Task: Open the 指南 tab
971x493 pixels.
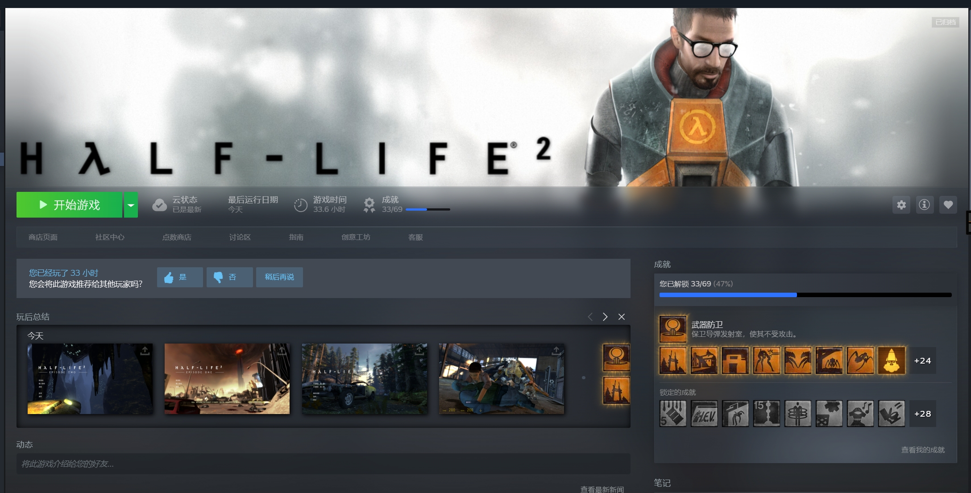Action: 296,237
